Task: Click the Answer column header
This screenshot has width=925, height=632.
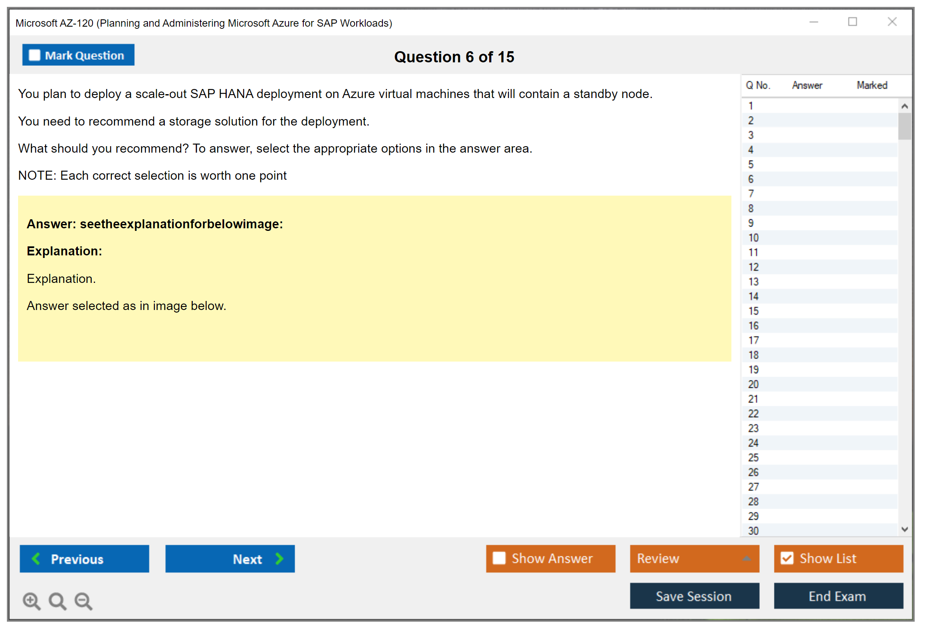Action: [x=807, y=86]
